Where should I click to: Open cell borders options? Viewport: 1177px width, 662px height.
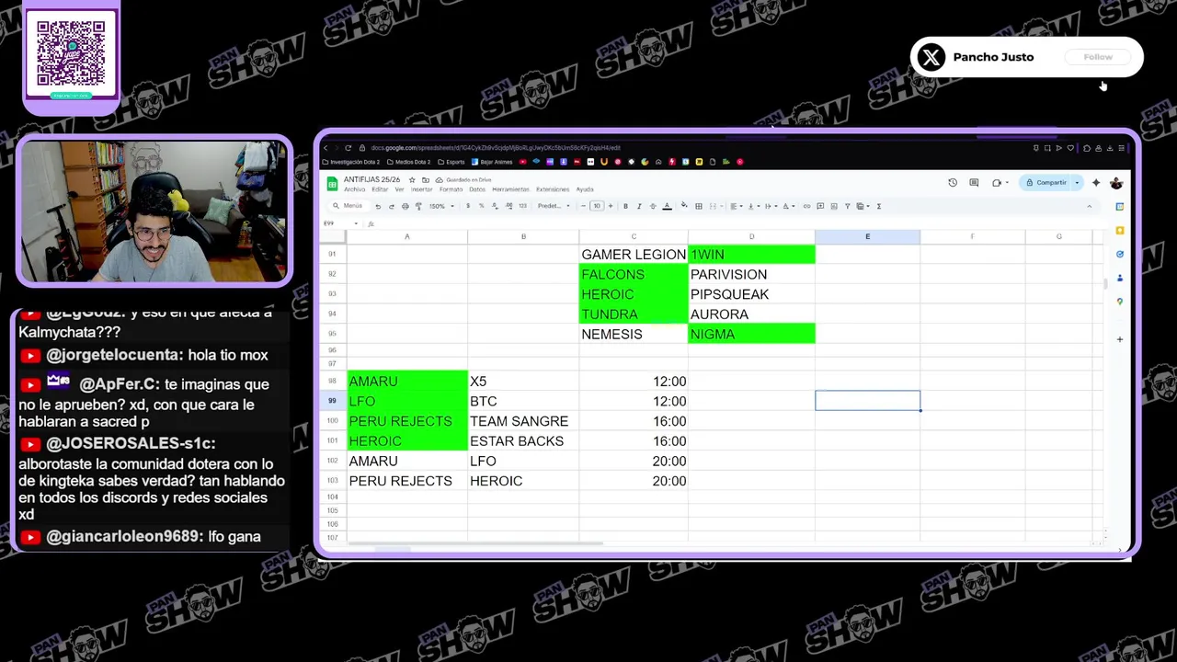[699, 206]
